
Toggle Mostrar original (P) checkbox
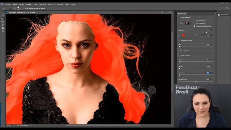point(195,23)
